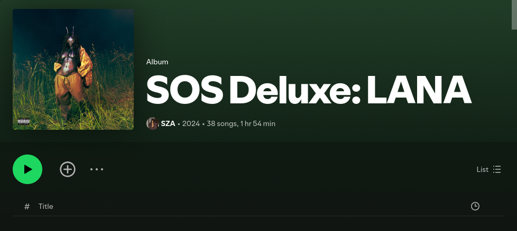517x231 pixels.
Task: Open the album cover artwork
Action: coord(73,69)
